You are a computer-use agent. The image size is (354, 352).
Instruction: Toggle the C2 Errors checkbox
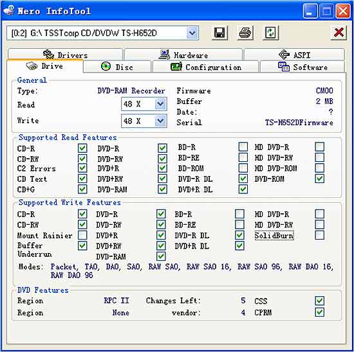click(x=82, y=168)
